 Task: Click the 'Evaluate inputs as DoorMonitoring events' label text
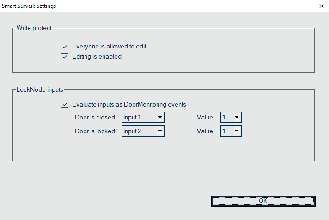pyautogui.click(x=129, y=104)
